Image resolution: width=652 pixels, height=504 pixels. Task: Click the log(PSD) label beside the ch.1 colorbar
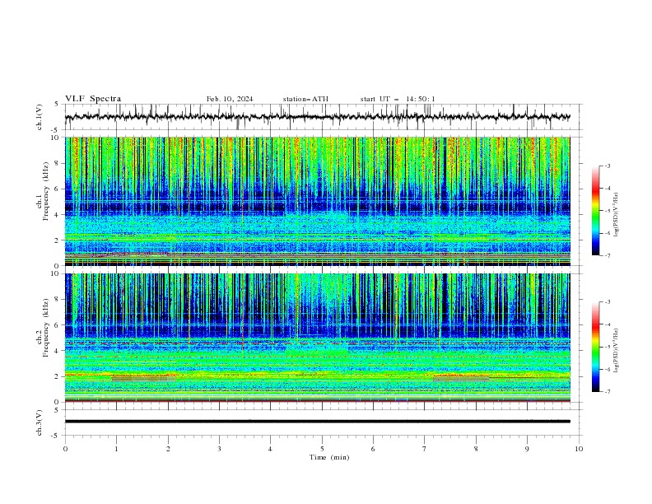617,215
